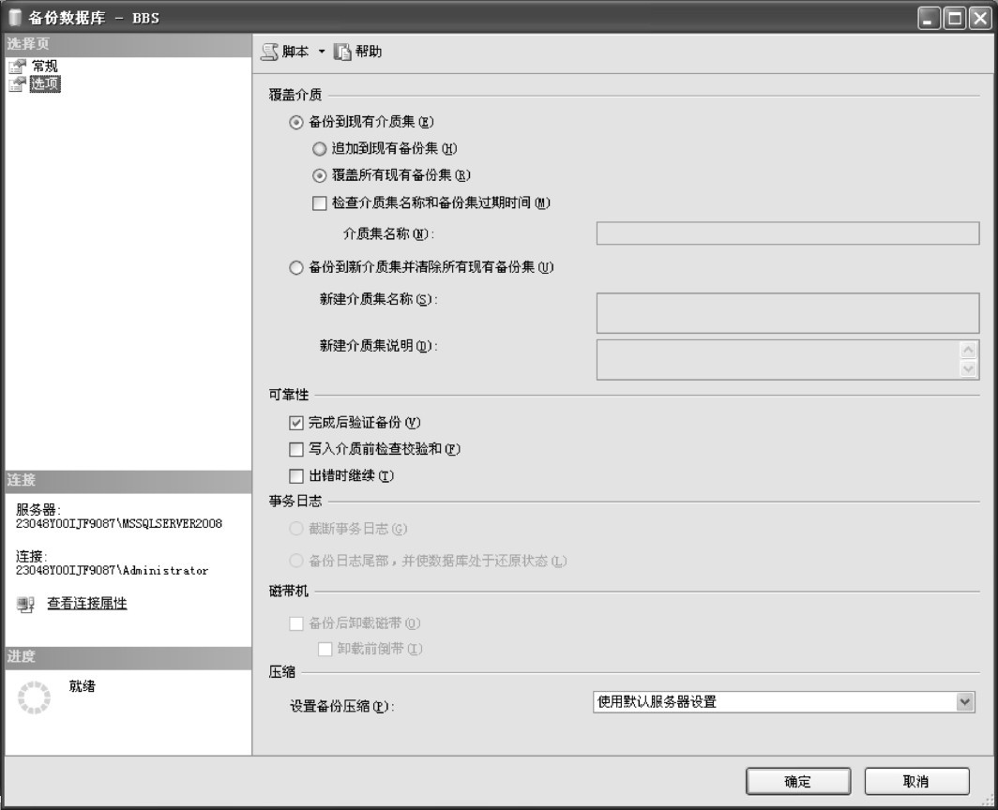Click the icon next to 常规
Screen dimensions: 998x810
17,67
